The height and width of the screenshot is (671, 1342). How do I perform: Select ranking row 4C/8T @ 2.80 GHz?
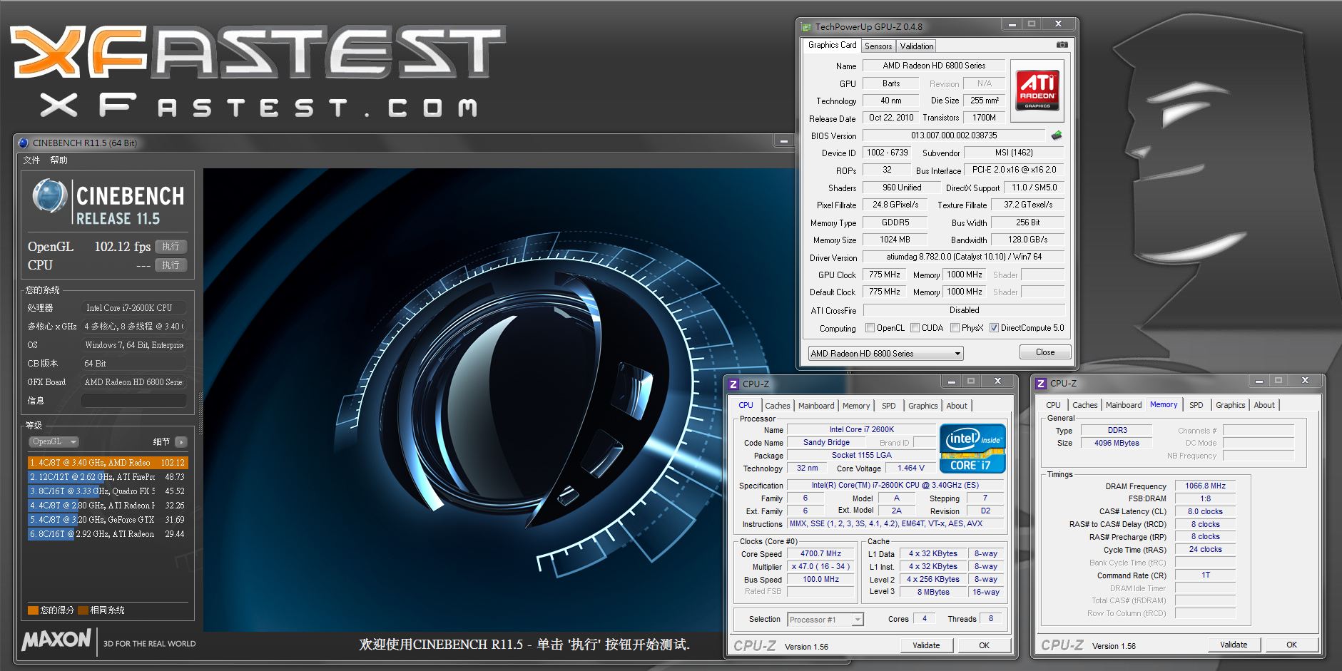click(107, 506)
